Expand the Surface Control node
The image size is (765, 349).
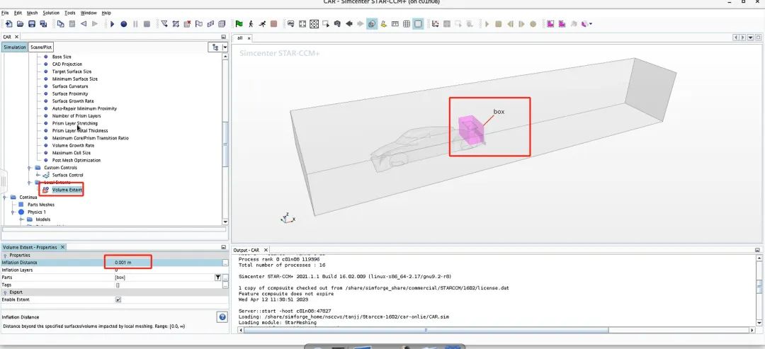click(x=38, y=175)
